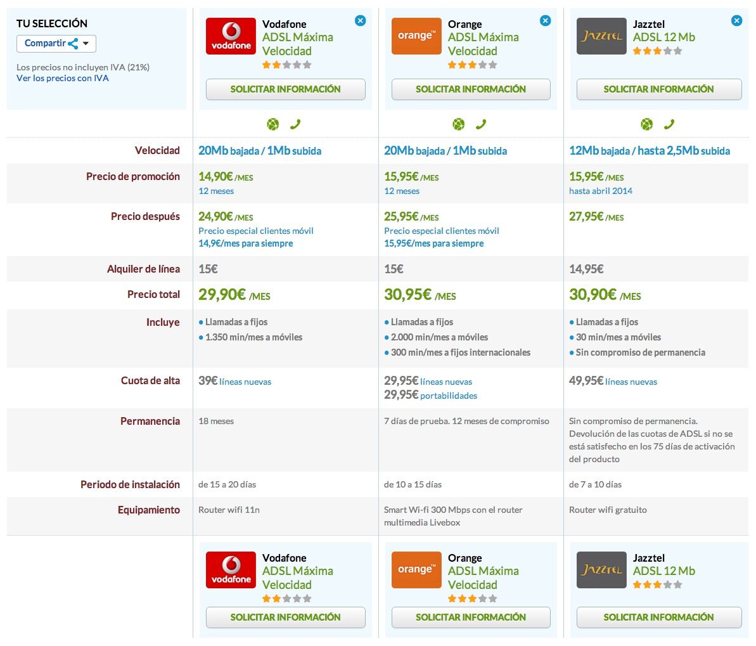This screenshot has height=646, width=756.
Task: Click the Cuota de alta row label
Action: point(150,380)
